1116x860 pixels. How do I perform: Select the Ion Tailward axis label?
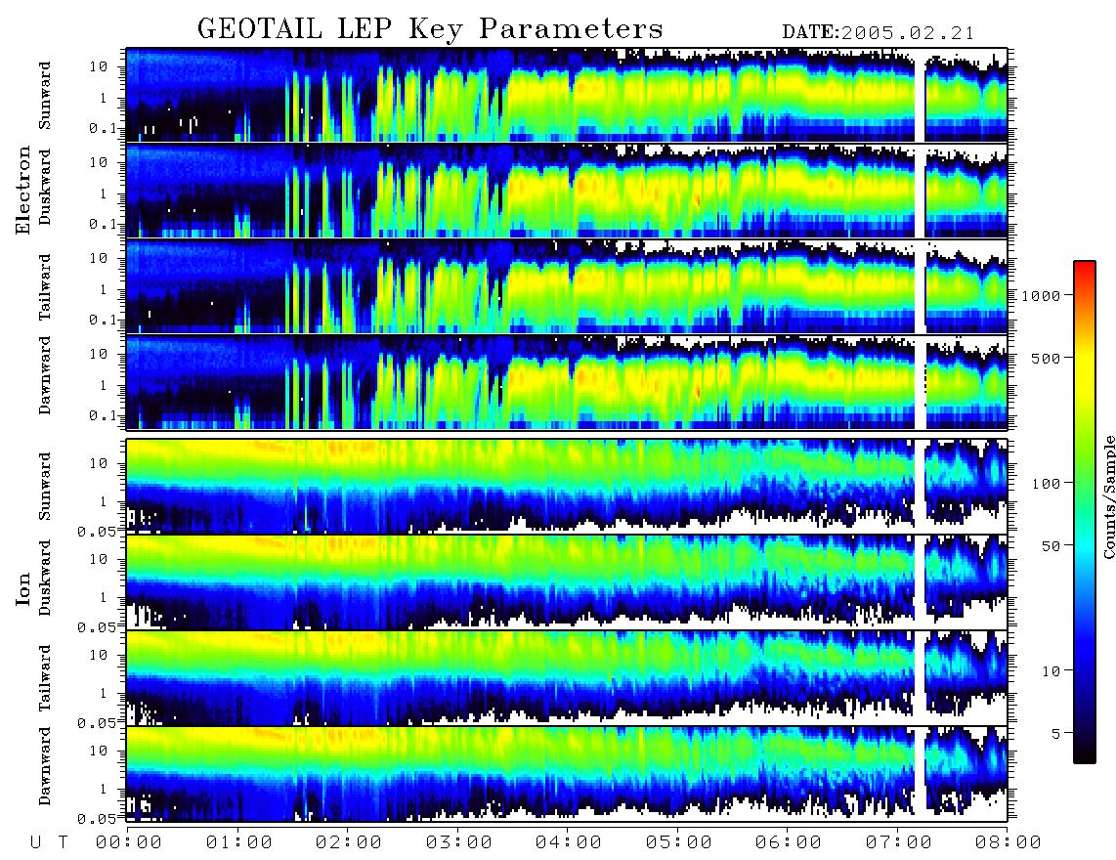45,678
